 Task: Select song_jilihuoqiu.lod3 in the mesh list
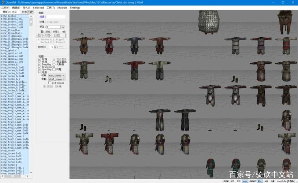[14, 44]
